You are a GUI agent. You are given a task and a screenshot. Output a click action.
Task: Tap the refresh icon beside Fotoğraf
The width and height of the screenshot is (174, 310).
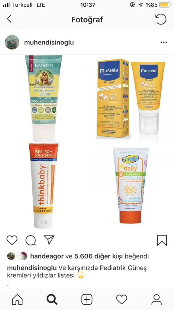pos(161,19)
